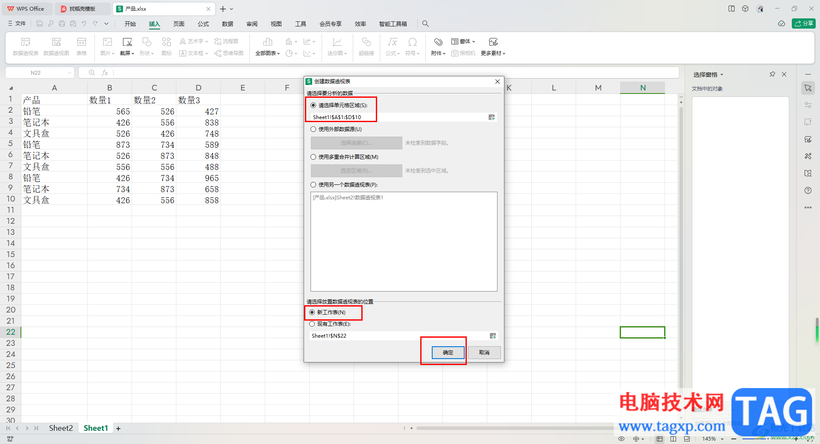Image resolution: width=820 pixels, height=444 pixels.
Task: Click the Icons (图标) insert tool
Action: [x=167, y=46]
